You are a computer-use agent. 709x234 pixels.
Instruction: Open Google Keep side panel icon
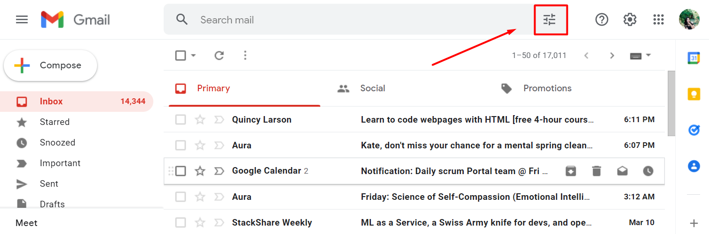click(x=694, y=94)
